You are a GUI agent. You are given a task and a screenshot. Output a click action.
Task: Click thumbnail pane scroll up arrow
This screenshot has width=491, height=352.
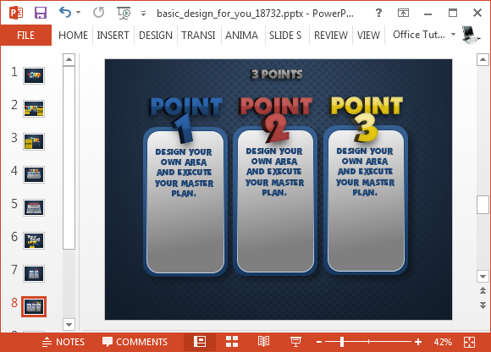coord(69,59)
